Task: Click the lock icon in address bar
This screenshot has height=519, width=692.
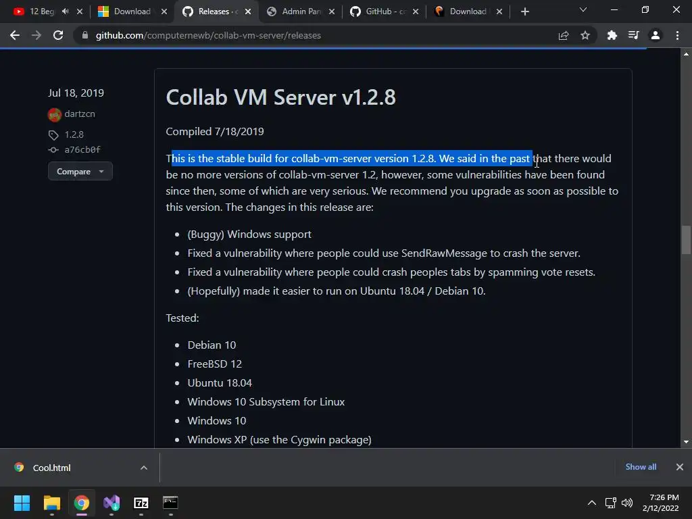Action: (84, 35)
